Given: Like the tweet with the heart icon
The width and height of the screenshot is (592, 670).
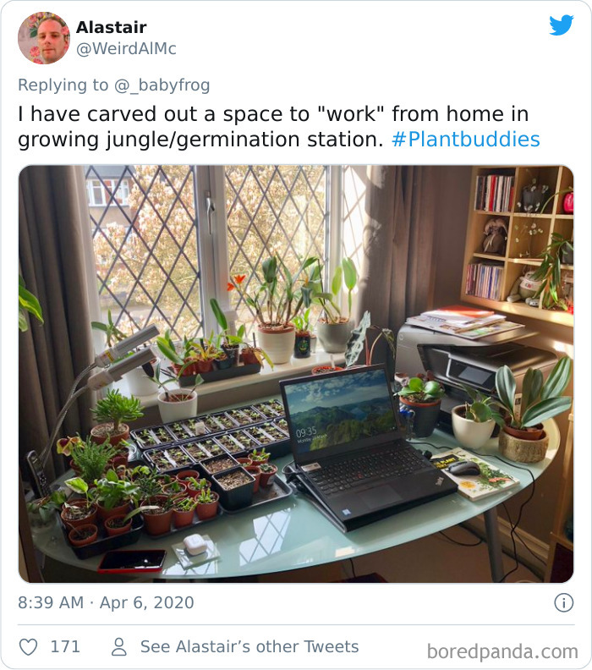Looking at the screenshot, I should tap(29, 647).
